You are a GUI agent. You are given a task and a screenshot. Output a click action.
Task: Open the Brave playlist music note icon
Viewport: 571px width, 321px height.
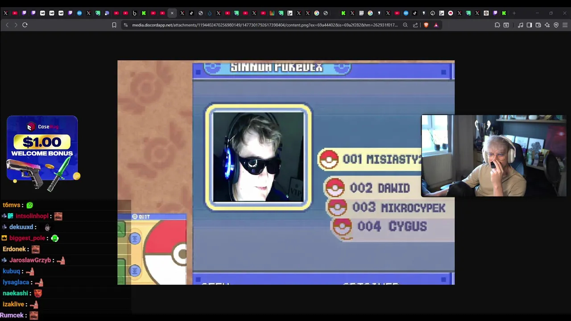click(x=521, y=25)
